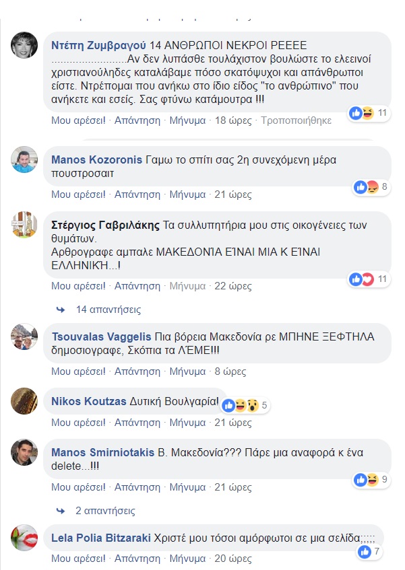Click Ντέπη Ζυμβραγού's profile picture
405x570 pixels.
pos(25,45)
